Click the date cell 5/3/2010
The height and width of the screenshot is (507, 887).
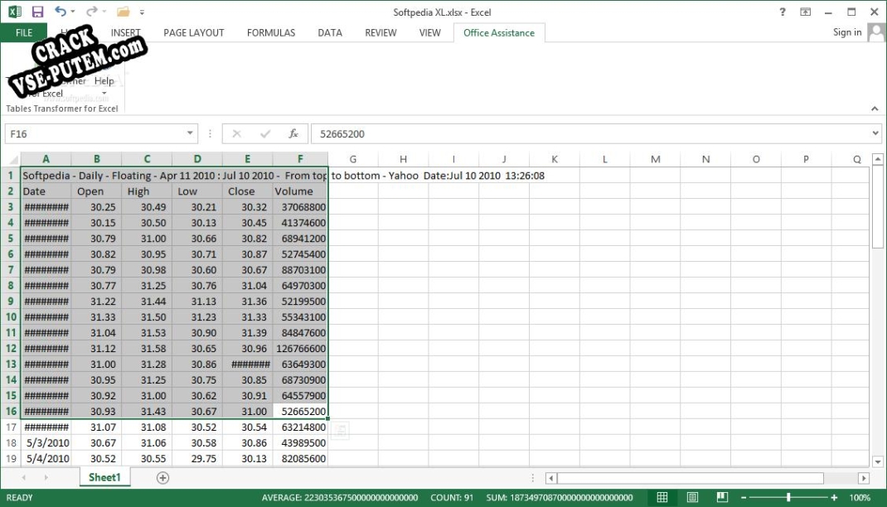46,442
